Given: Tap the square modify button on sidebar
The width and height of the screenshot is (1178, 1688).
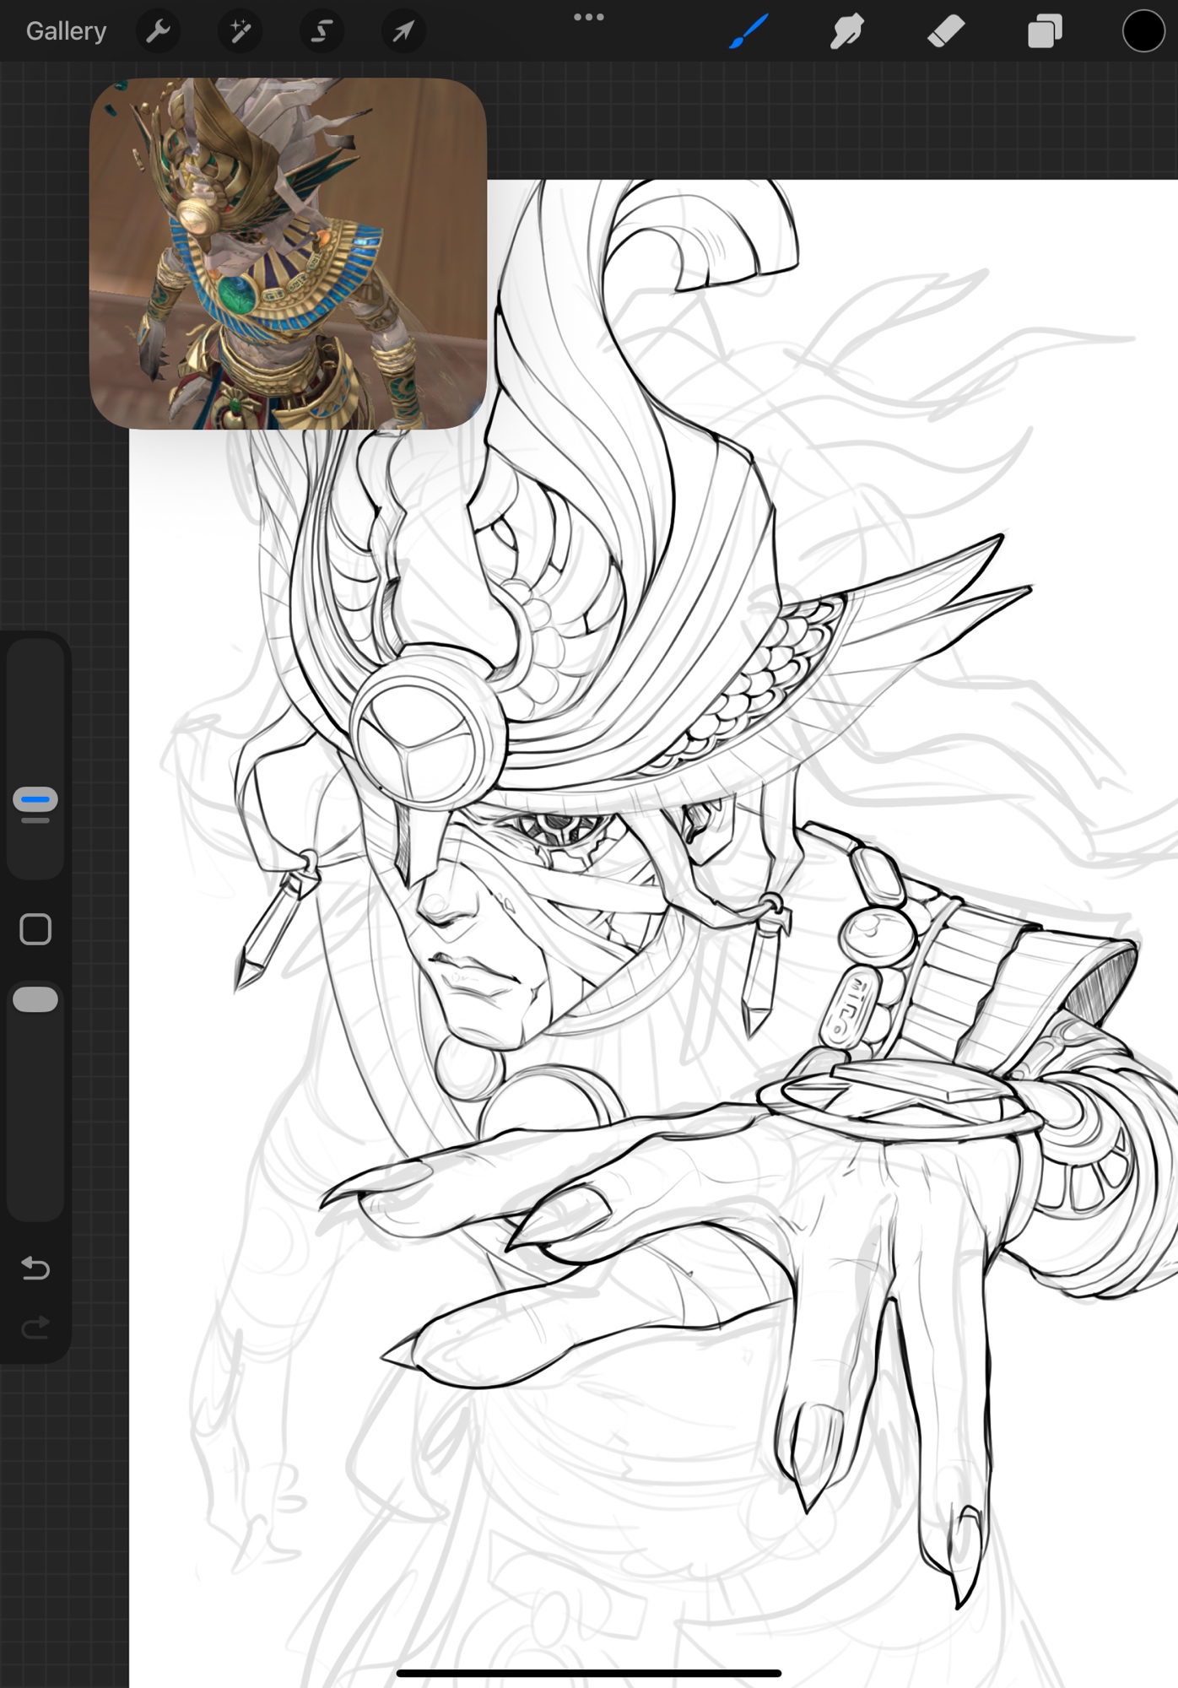Looking at the screenshot, I should click(35, 929).
